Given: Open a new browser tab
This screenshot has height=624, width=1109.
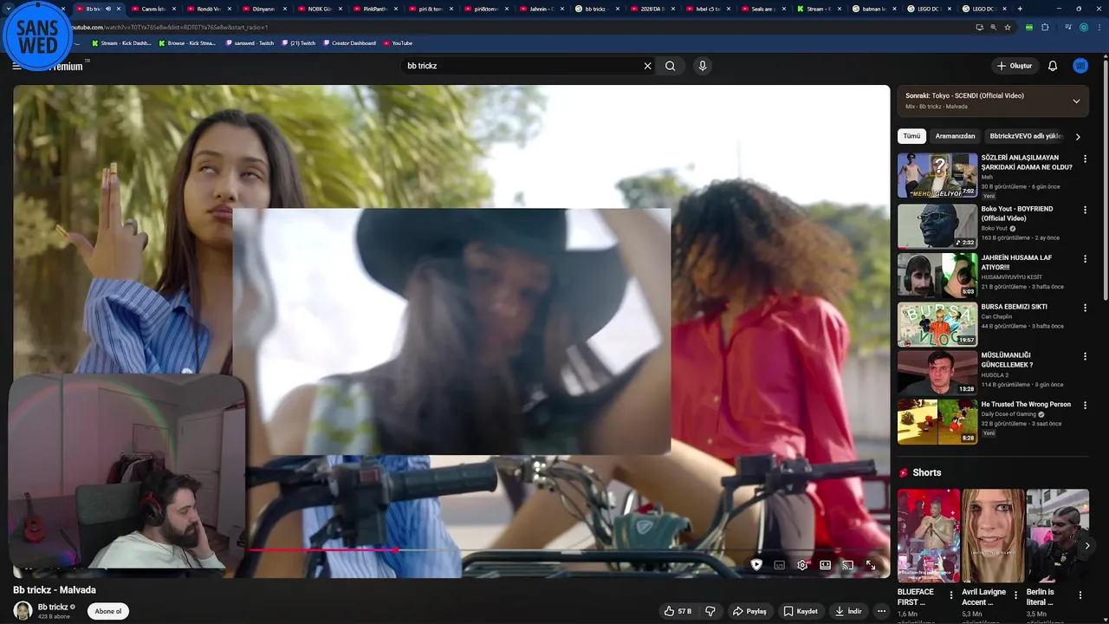Looking at the screenshot, I should tap(1019, 9).
